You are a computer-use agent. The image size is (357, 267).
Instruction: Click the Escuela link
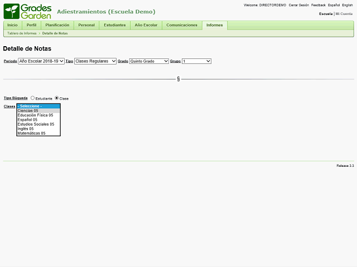pos(326,14)
